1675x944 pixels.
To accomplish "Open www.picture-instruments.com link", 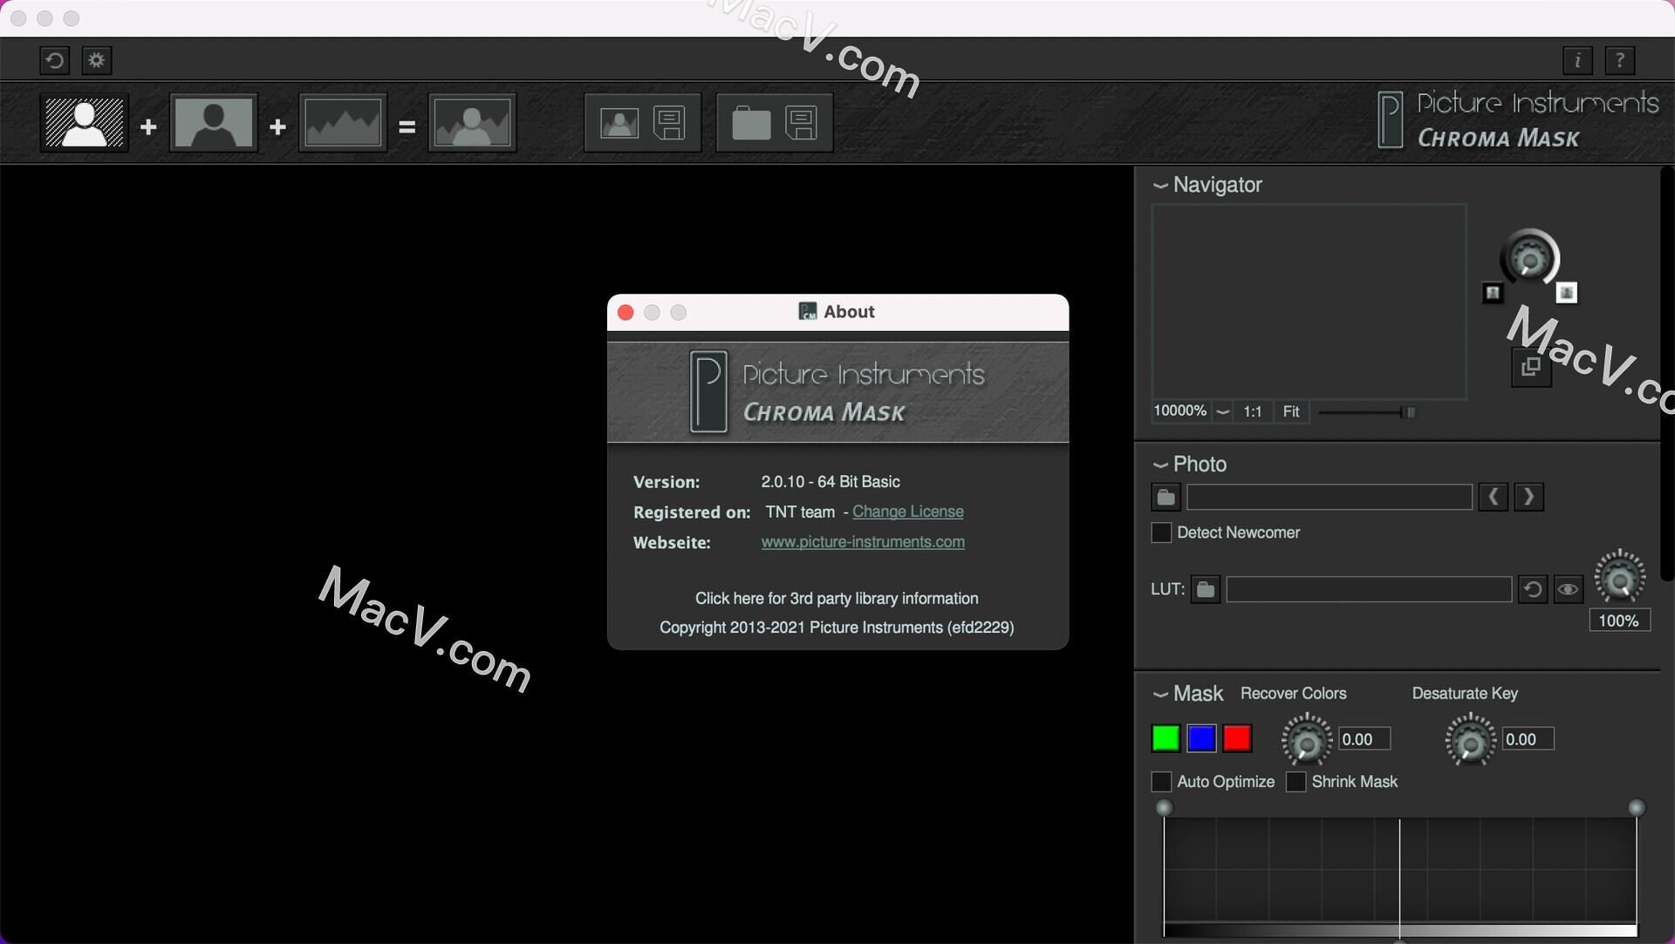I will 863,542.
